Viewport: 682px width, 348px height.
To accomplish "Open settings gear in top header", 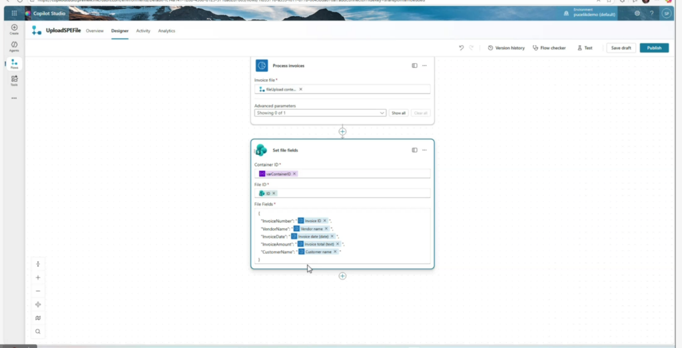I will click(637, 13).
